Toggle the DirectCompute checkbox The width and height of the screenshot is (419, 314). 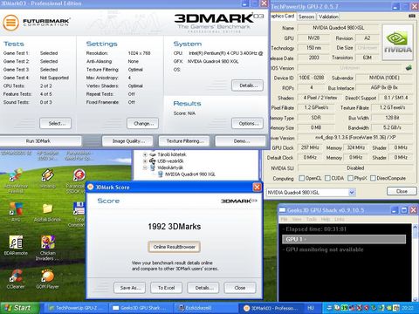pos(373,178)
